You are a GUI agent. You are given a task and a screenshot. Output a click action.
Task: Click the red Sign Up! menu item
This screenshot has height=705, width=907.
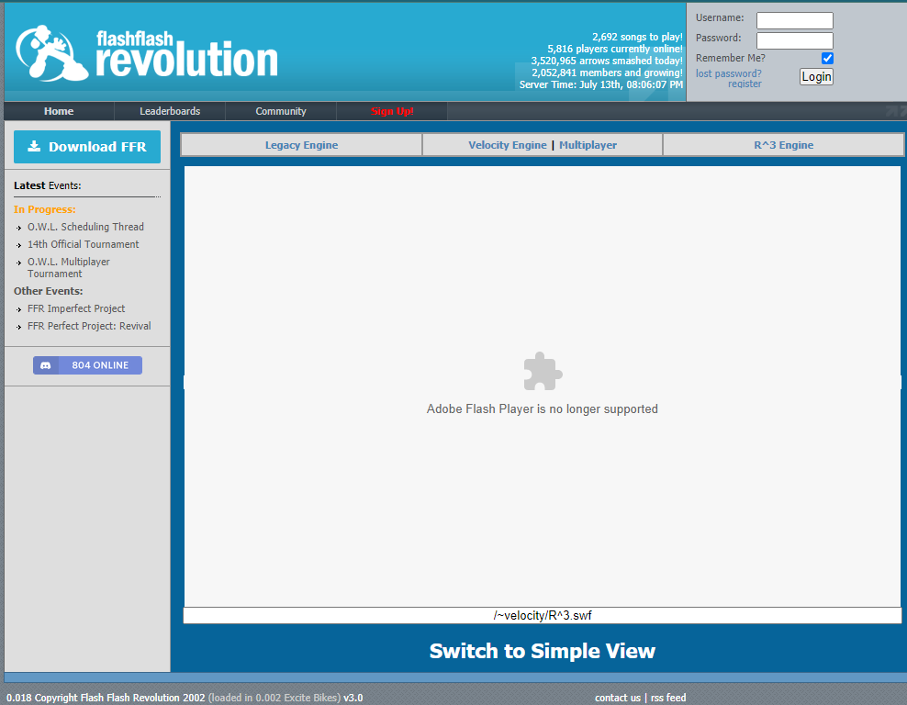coord(392,111)
